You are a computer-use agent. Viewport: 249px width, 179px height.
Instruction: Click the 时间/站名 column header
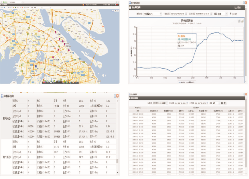pos(138,108)
